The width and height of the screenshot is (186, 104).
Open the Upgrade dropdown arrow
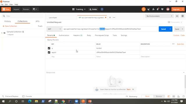(183, 9)
